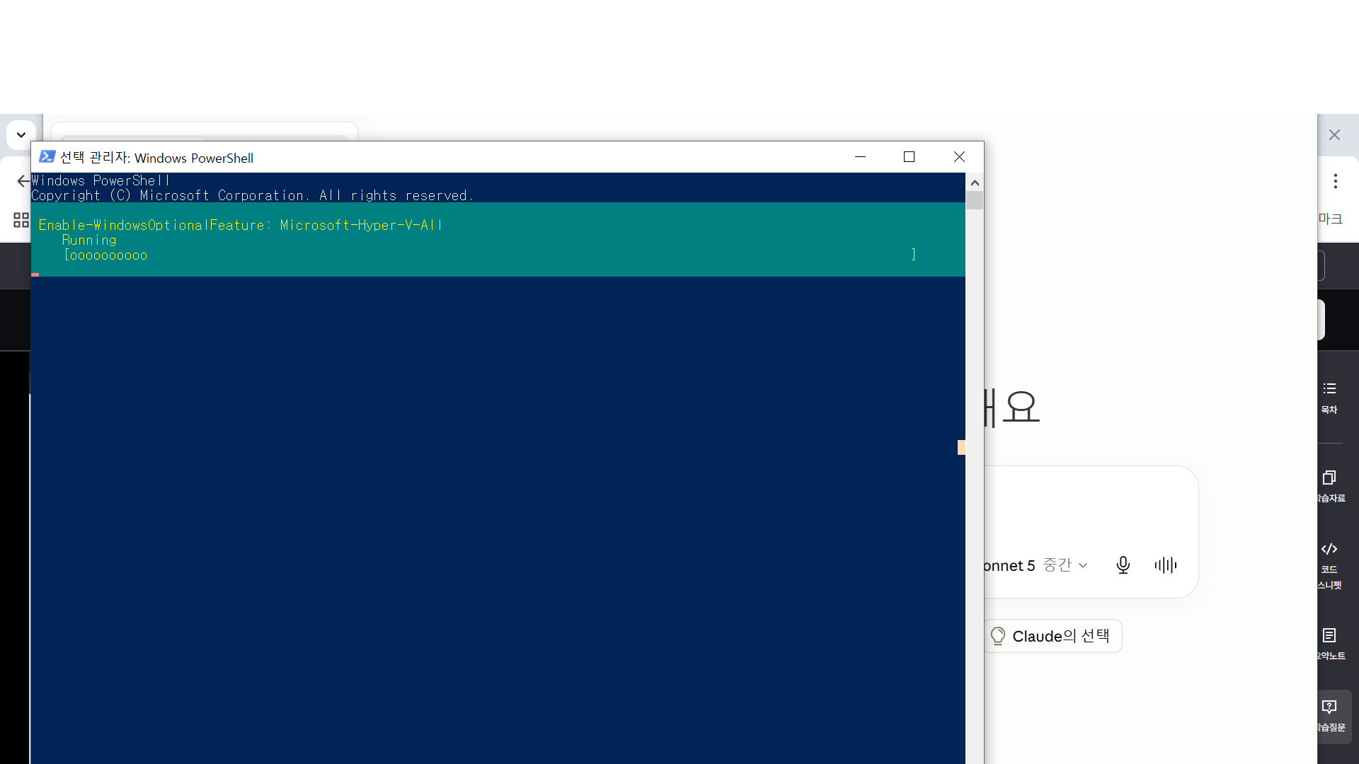Image resolution: width=1359 pixels, height=764 pixels.
Task: Click the Claude의 선택 button
Action: [x=1052, y=636]
